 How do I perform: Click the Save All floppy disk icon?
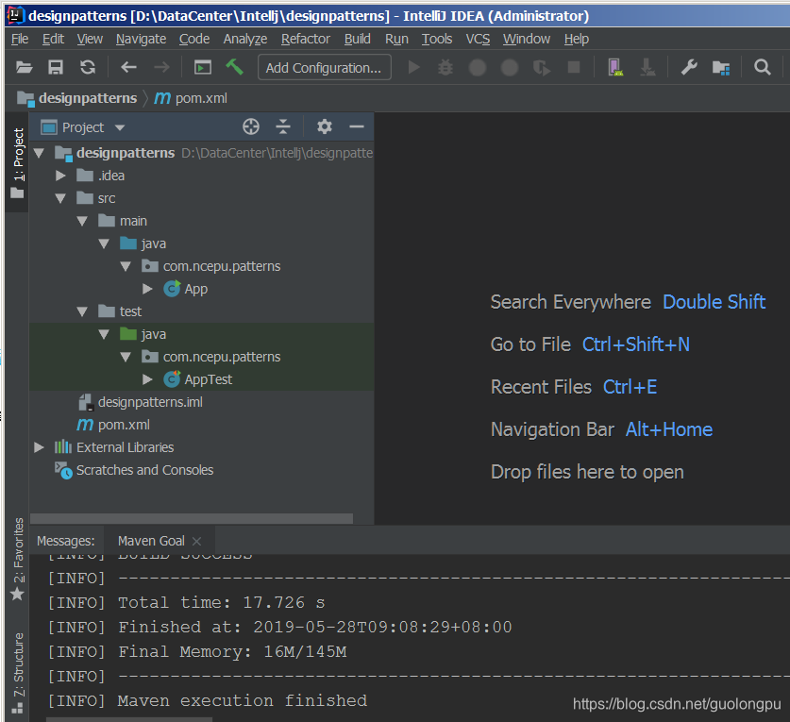(56, 67)
